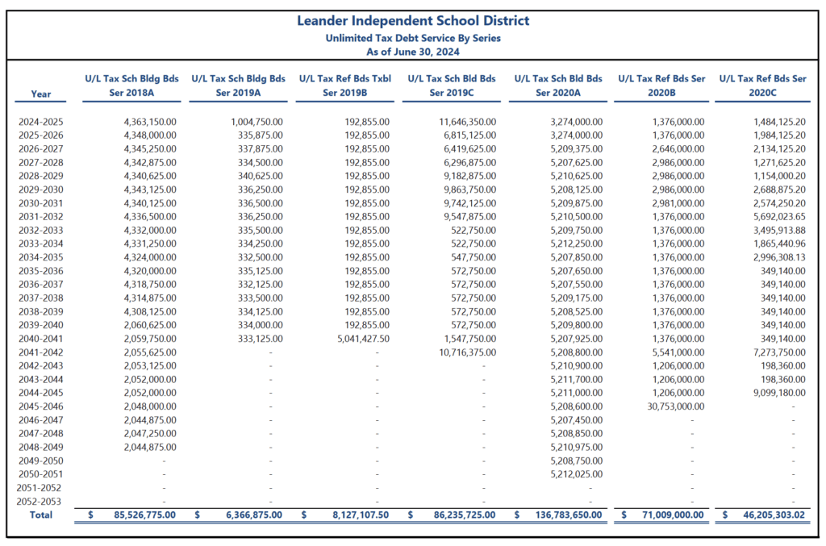Click the value 2,048,000.00
Image resolution: width=826 pixels, height=546 pixels.
pos(150,406)
